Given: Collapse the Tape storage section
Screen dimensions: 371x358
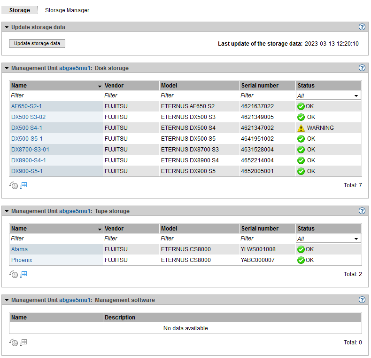Looking at the screenshot, I should tap(7, 211).
